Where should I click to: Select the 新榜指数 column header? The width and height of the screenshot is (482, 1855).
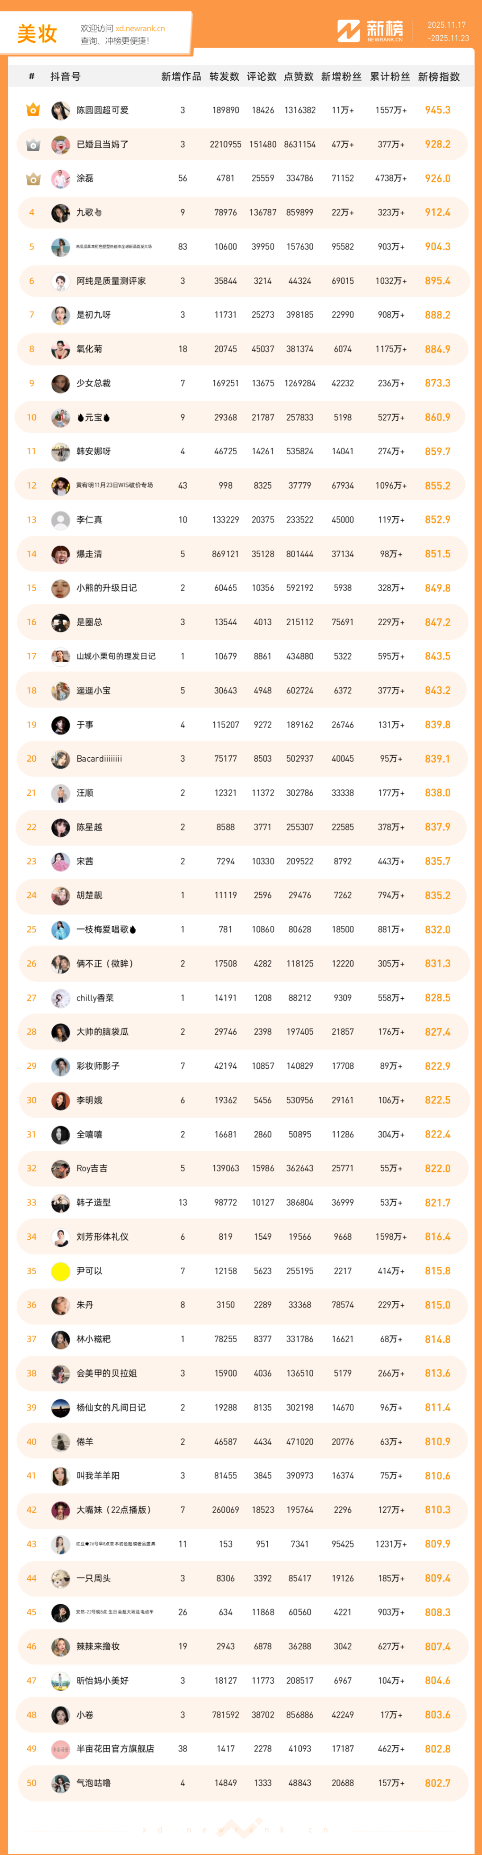pos(438,76)
